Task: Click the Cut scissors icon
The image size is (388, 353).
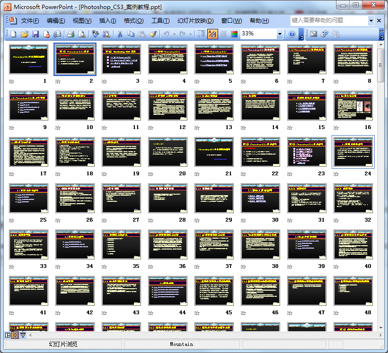Action: pos(120,34)
